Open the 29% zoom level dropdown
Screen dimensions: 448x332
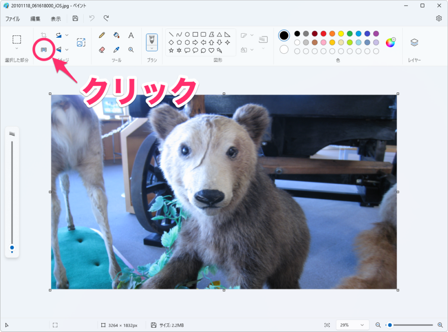pos(352,325)
